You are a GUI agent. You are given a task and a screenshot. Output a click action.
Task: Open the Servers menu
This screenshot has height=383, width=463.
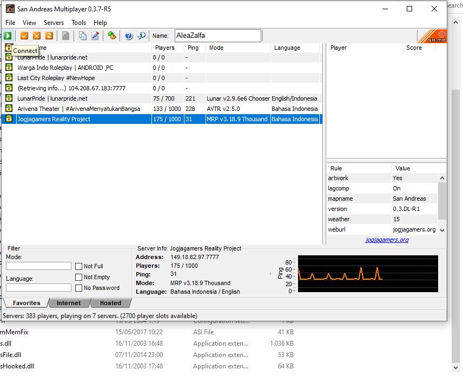pyautogui.click(x=54, y=23)
